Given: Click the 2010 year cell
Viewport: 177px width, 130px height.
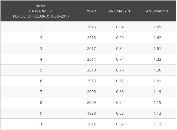Looking at the screenshot, I should click(x=91, y=70).
